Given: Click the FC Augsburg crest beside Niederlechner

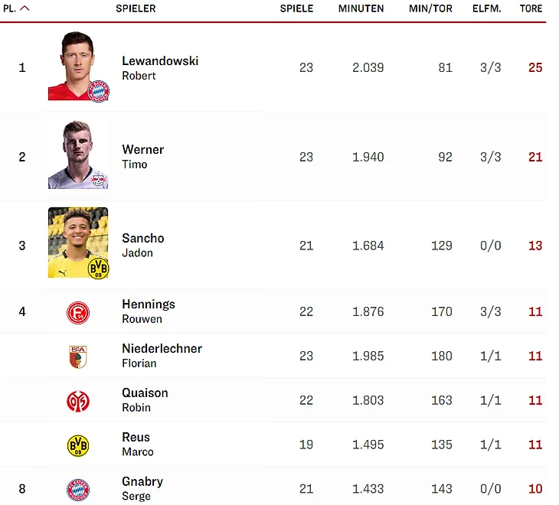Looking at the screenshot, I should click(x=78, y=357).
